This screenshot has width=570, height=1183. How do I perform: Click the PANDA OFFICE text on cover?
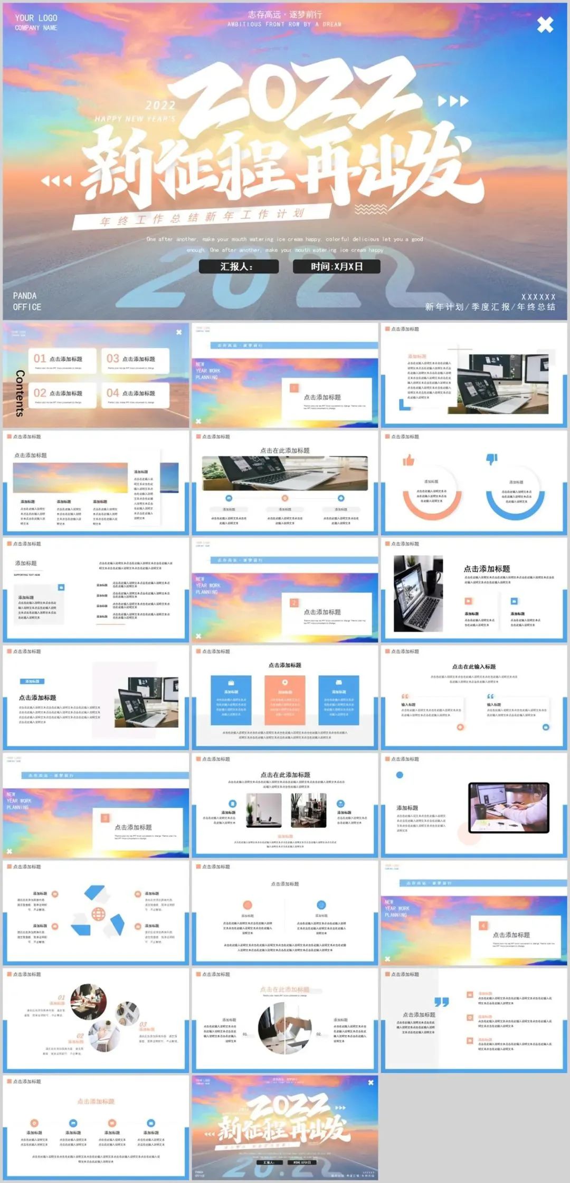[x=27, y=301]
